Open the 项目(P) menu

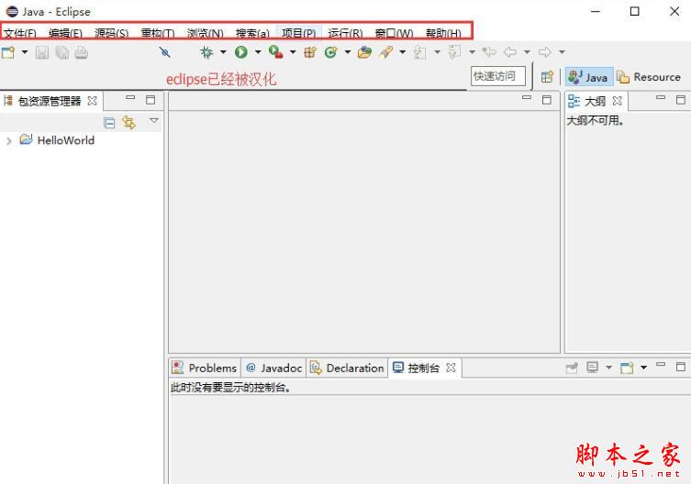(x=299, y=33)
